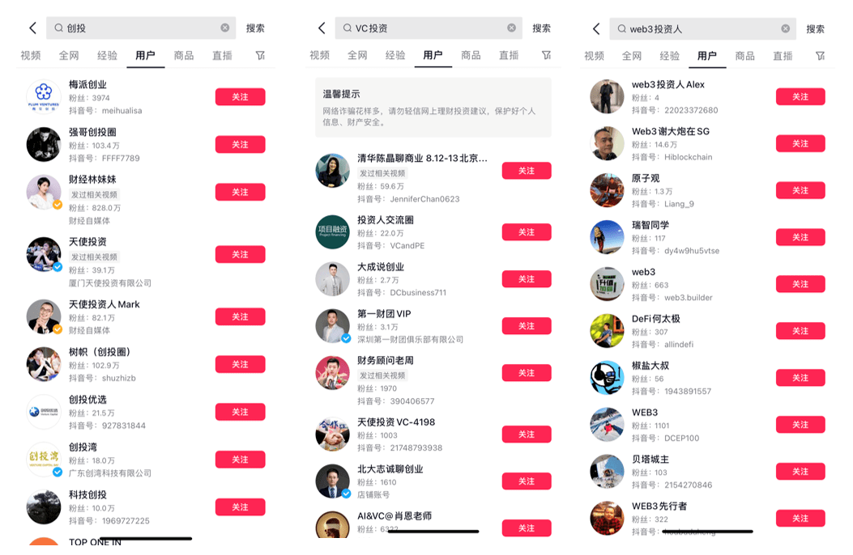This screenshot has width=853, height=555.
Task: Go back from the web3投资人 search
Action: (x=596, y=29)
